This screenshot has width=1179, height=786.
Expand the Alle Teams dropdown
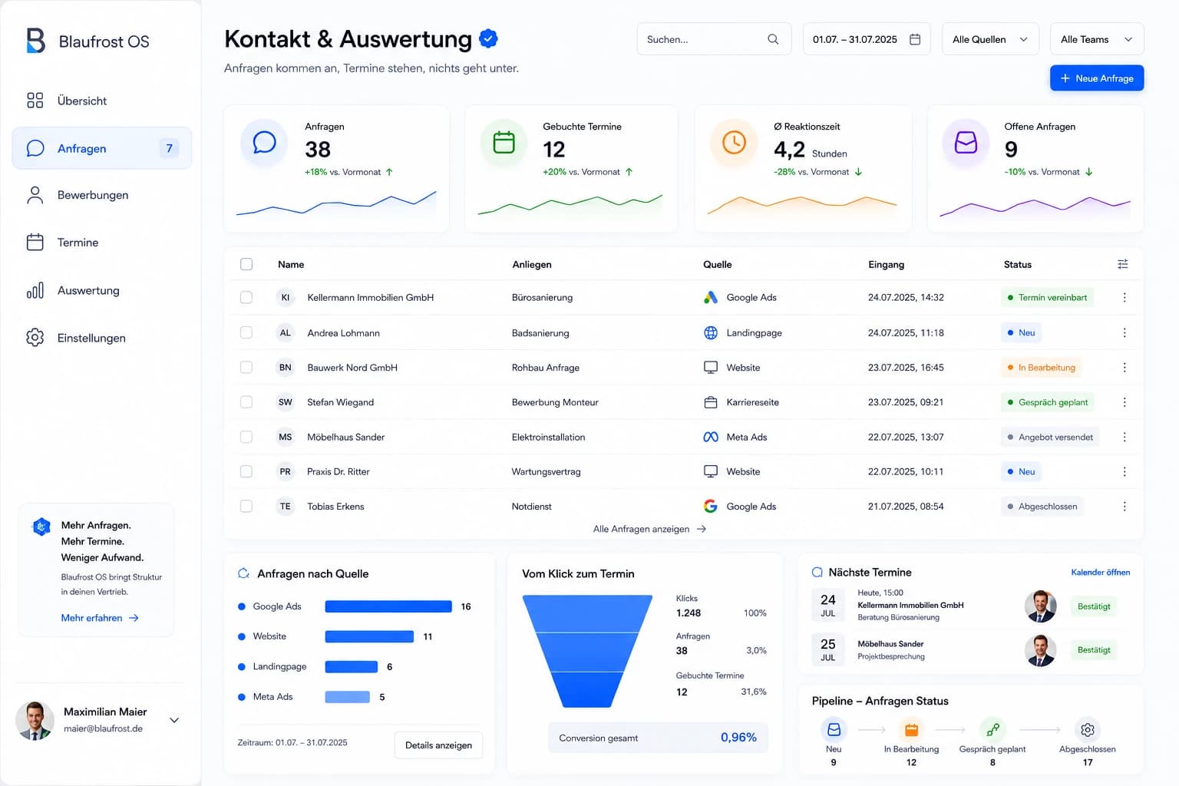[1097, 39]
